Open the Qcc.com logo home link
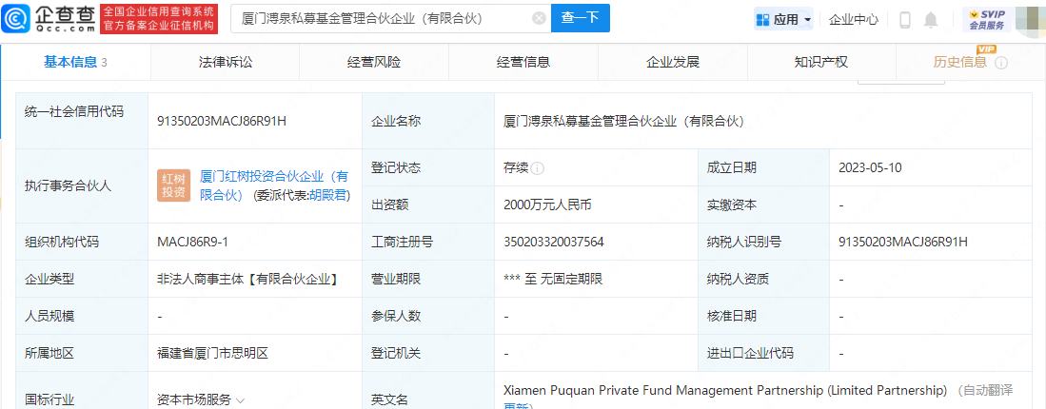 (48, 19)
